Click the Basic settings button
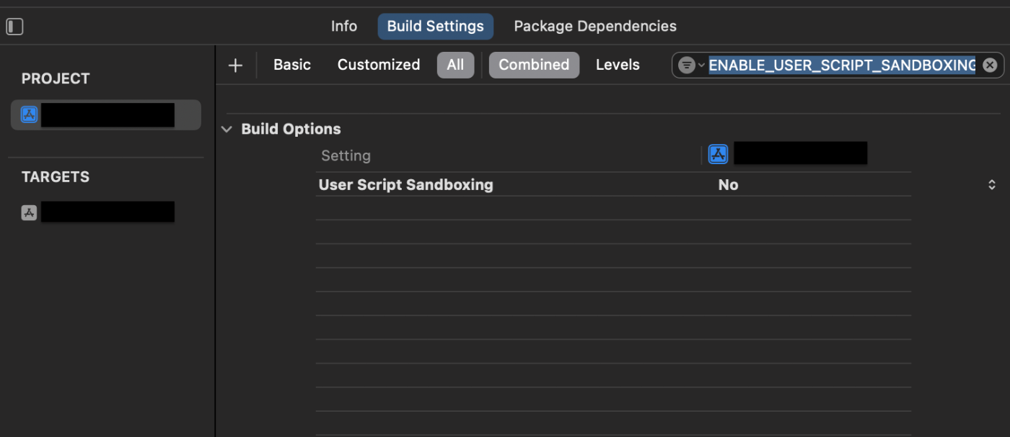 [x=291, y=64]
